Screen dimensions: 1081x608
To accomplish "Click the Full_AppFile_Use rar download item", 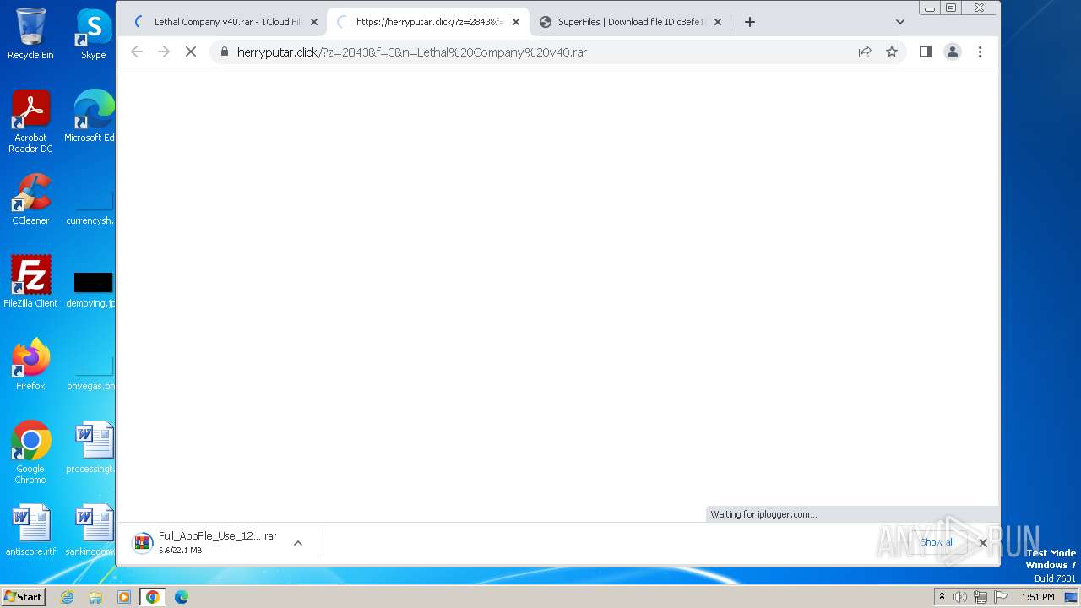I will coord(207,543).
